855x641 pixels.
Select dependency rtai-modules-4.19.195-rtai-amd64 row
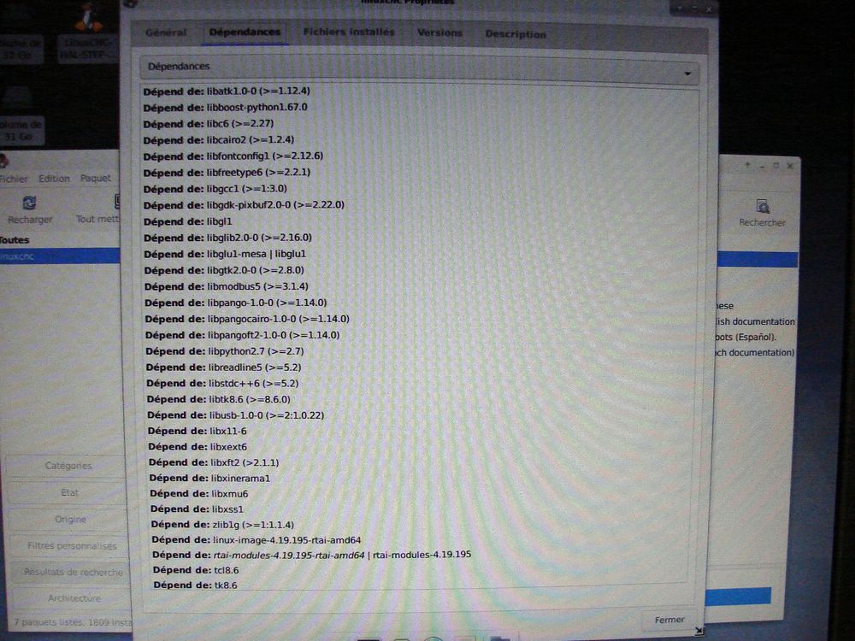pos(312,555)
